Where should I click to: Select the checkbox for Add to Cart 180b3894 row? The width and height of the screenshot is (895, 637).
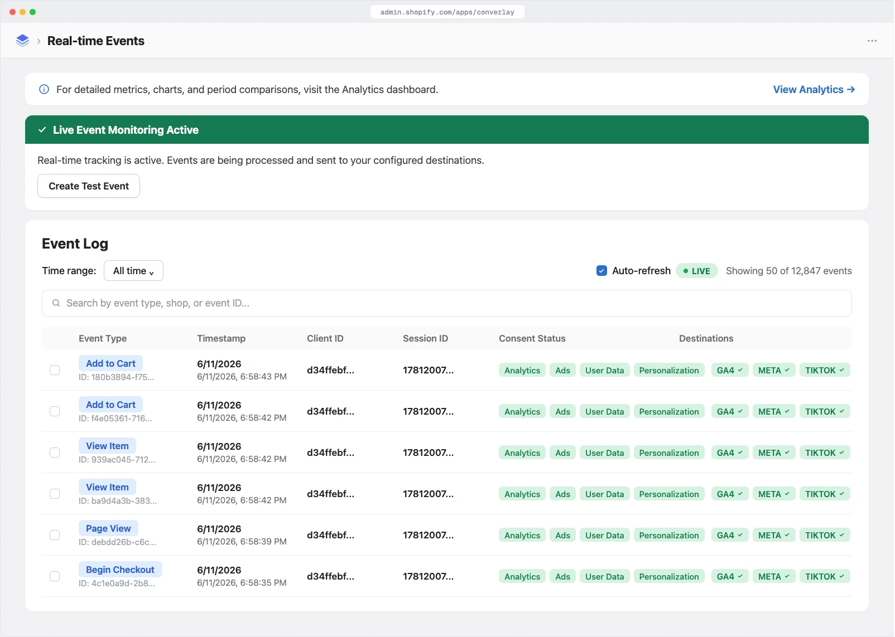pyautogui.click(x=55, y=370)
